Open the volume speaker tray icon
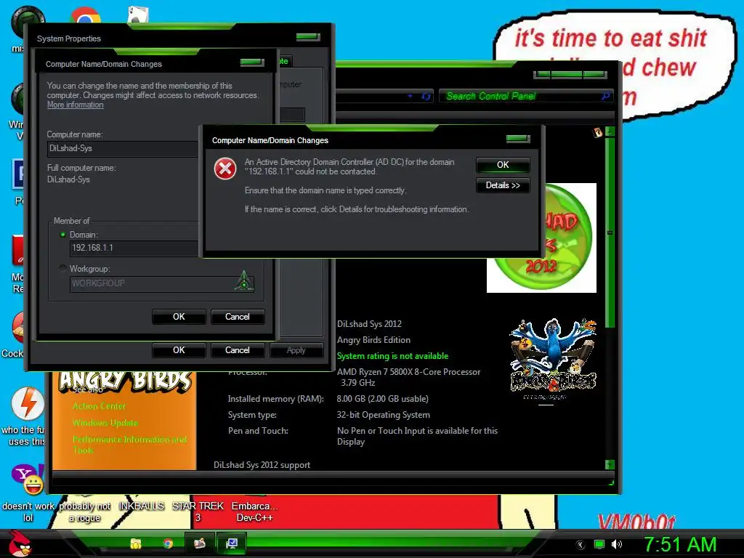Screen dimensions: 744x558 [x=616, y=545]
